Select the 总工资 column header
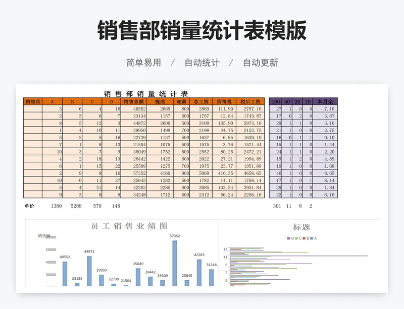Viewport: 404px width, 309px height. click(x=201, y=102)
